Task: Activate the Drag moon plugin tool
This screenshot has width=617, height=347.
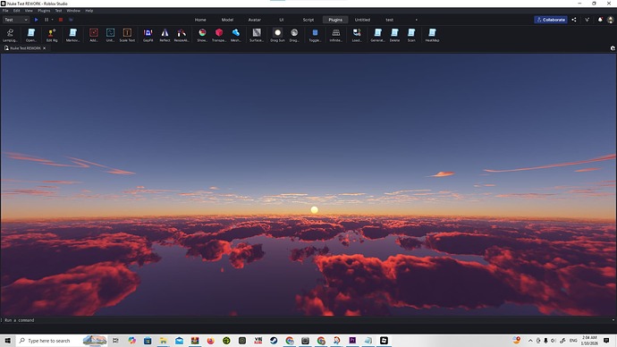Action: [294, 35]
